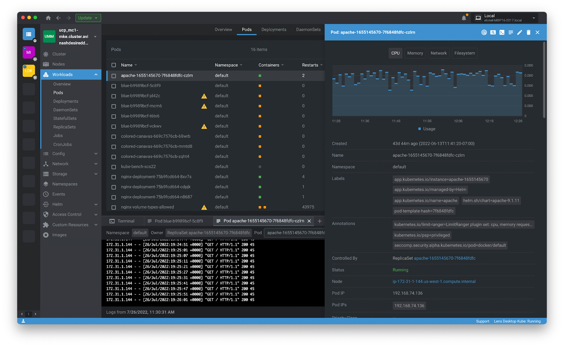Viewport: 564px width, 347px height.
Task: Click the radar-style icon in pod header
Action: click(484, 32)
